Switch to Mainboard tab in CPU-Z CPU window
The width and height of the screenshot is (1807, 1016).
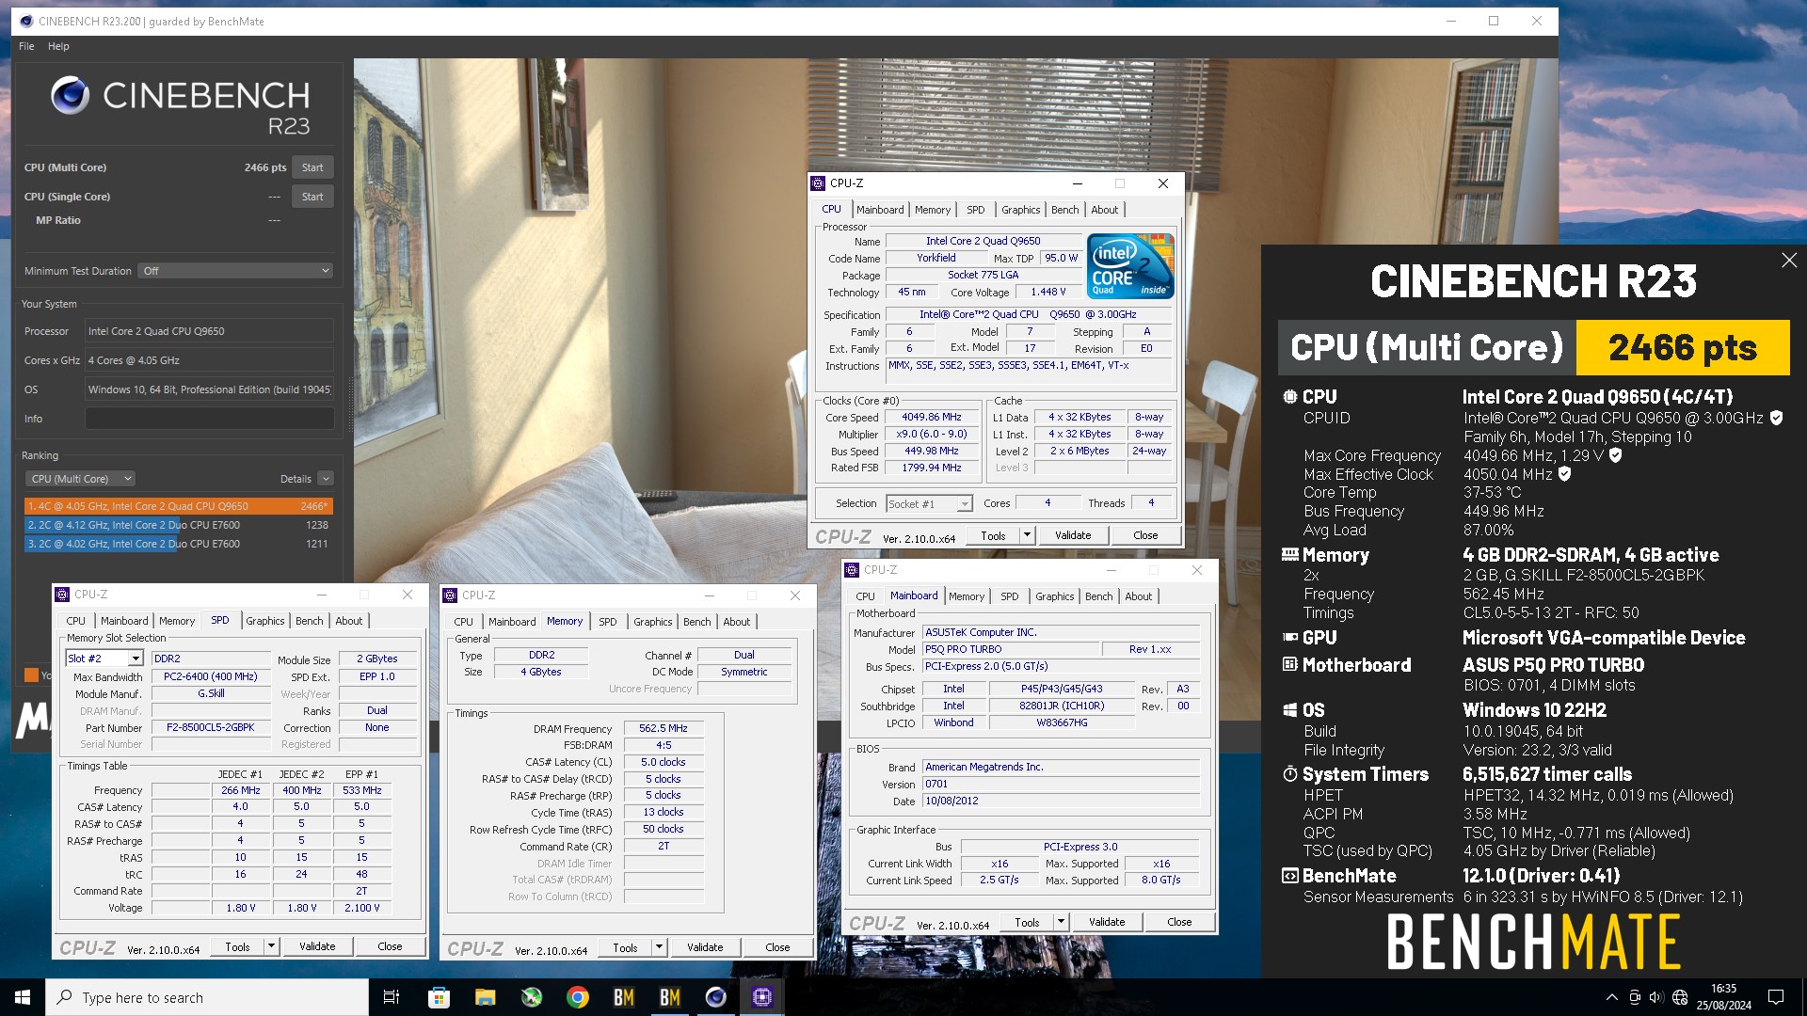(880, 210)
